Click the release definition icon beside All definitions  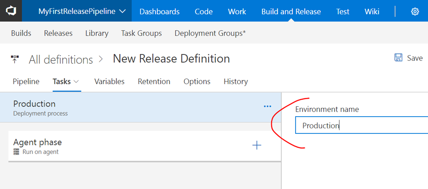click(15, 59)
